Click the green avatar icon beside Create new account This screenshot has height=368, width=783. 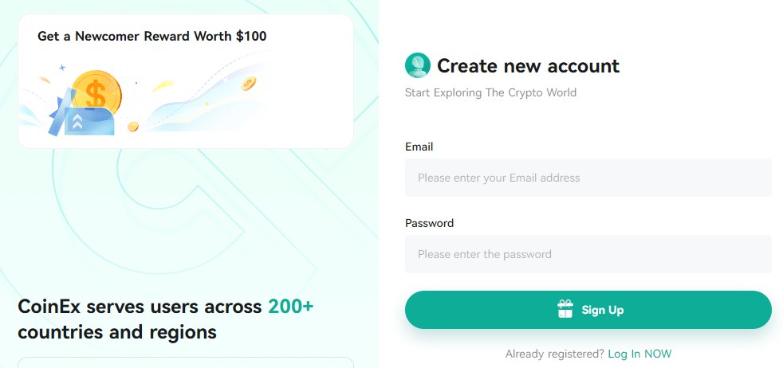[418, 65]
